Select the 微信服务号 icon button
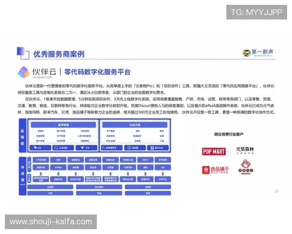 coord(112,148)
